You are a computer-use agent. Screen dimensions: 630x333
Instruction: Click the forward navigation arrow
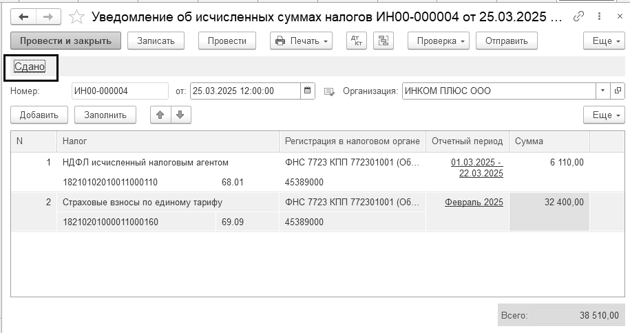(48, 17)
